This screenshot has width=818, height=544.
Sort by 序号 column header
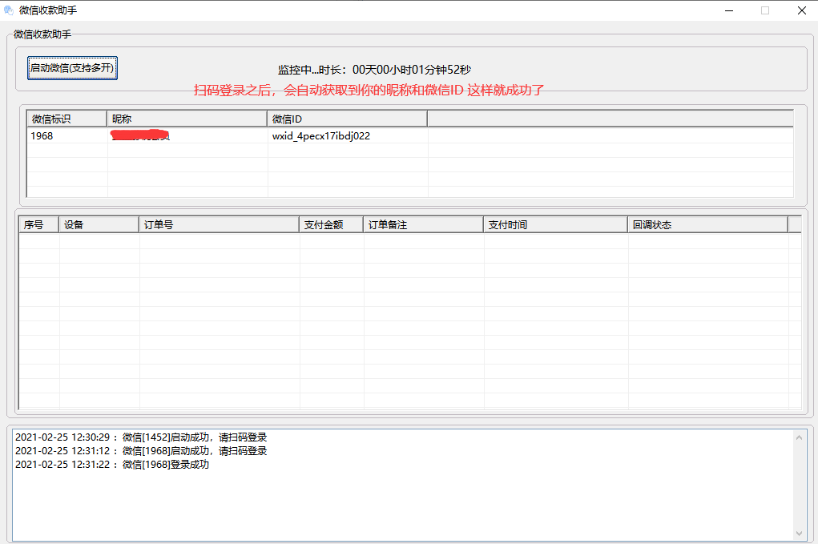coord(38,225)
